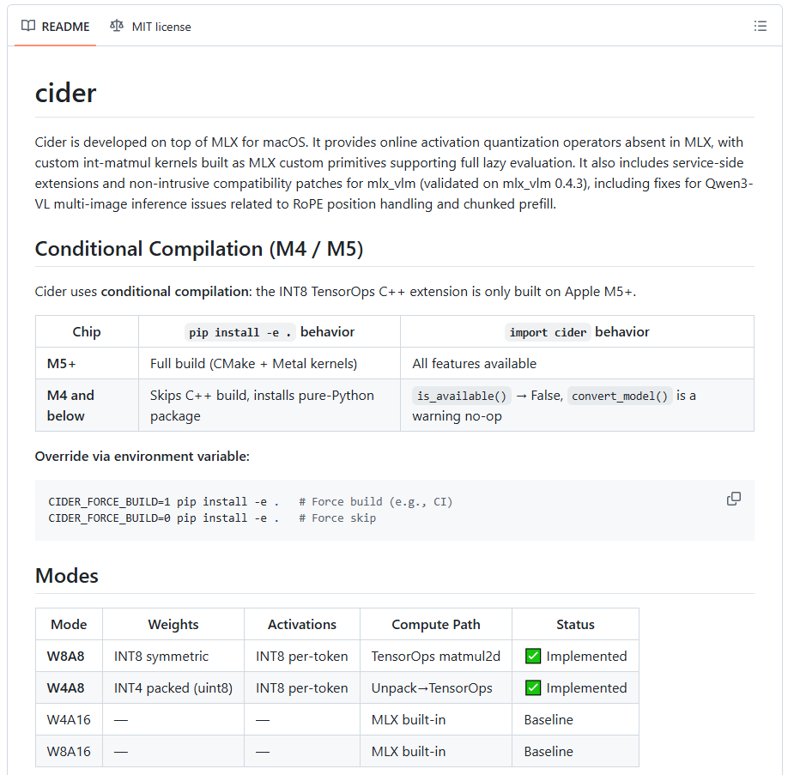
Task: Click "Implemented" text in the W4A8 row
Action: pos(586,687)
